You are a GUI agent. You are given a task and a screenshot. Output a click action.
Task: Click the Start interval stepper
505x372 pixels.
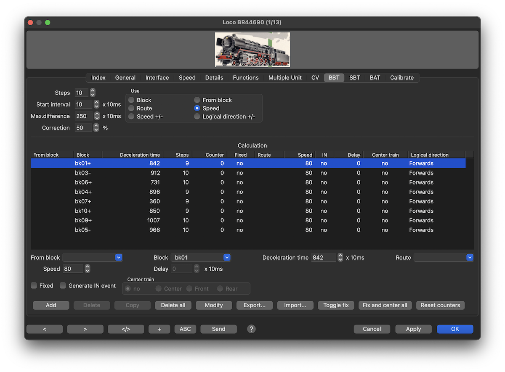[96, 104]
